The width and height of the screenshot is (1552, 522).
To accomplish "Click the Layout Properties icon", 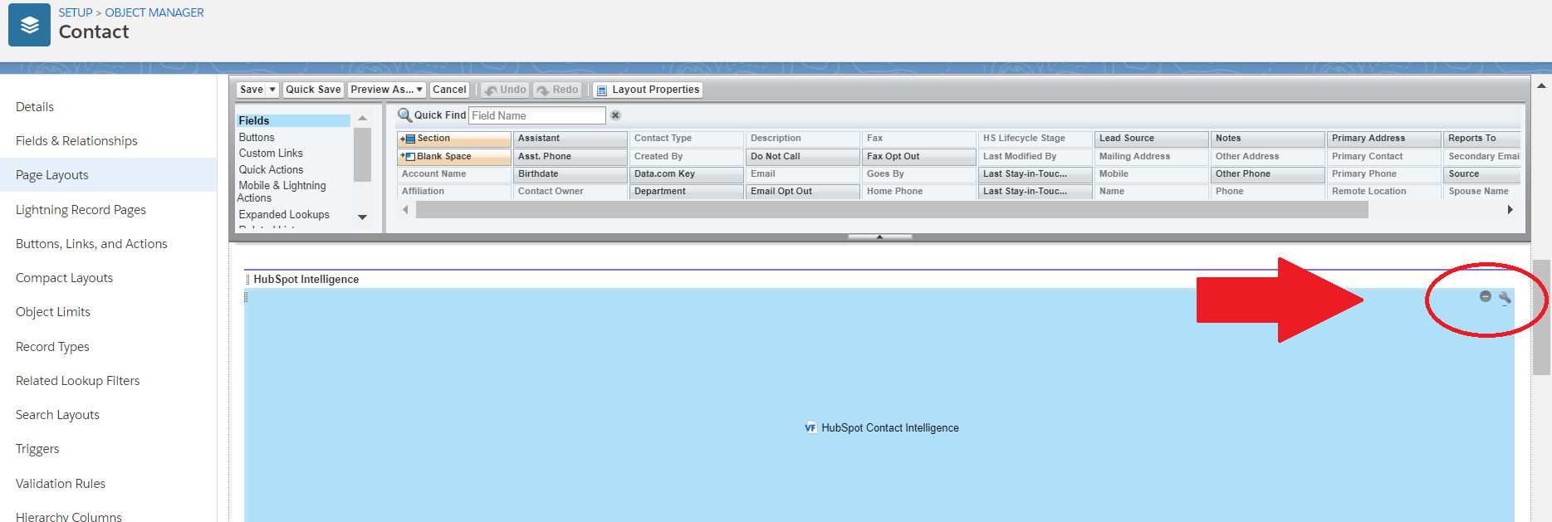I will (x=602, y=90).
